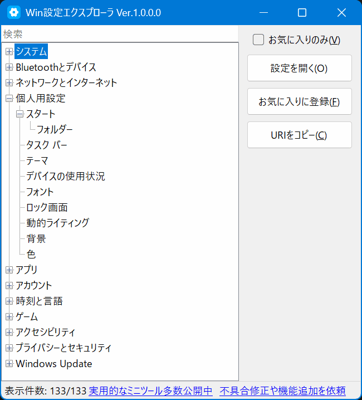Select デバイスの使用状況 in the tree
The width and height of the screenshot is (362, 400).
[66, 176]
